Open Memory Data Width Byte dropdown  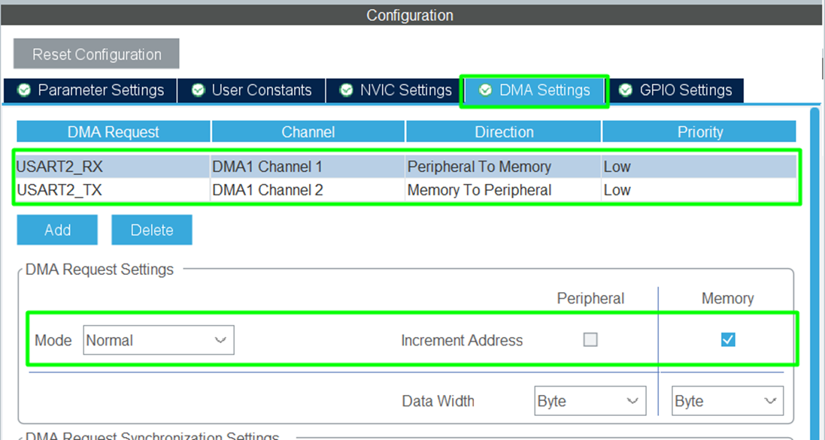click(x=726, y=401)
